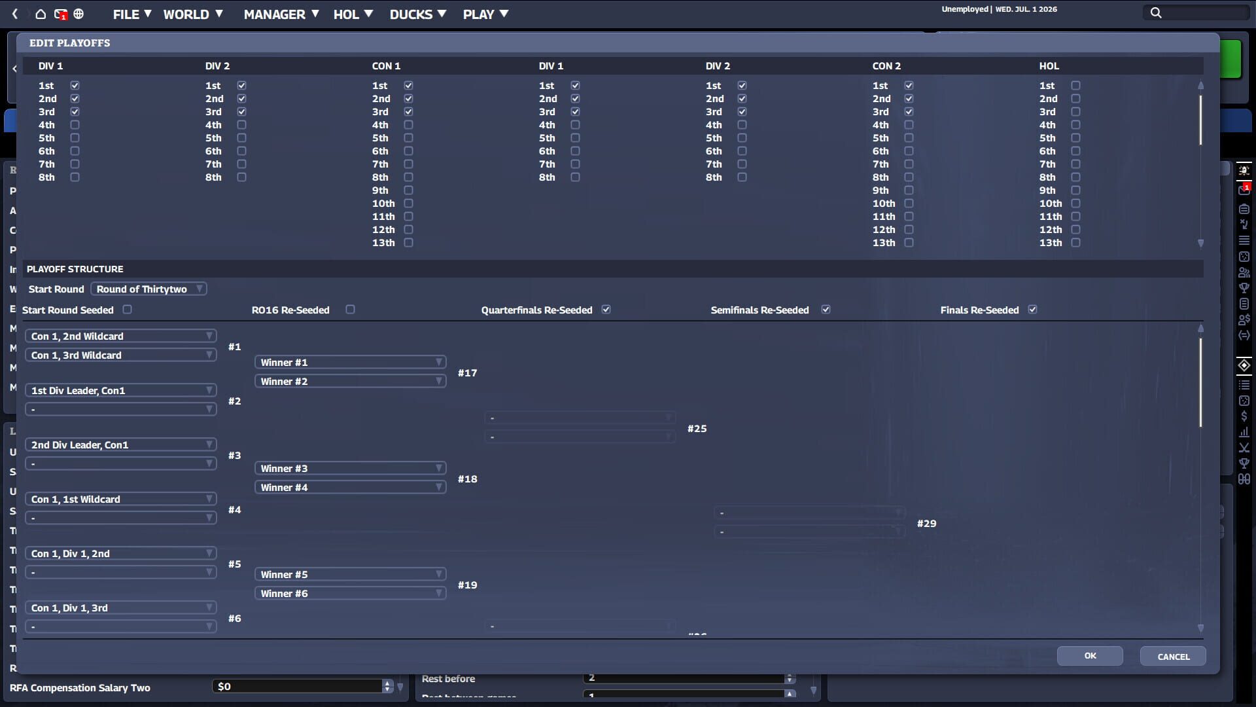Click the RFA Compensation Salary Two field
Viewport: 1256px width, 707px height.
pos(302,686)
